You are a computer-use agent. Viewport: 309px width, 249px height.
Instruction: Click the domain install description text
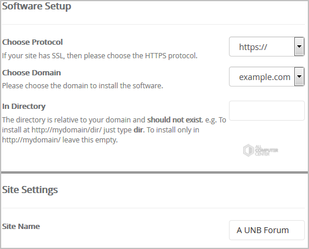(82, 86)
